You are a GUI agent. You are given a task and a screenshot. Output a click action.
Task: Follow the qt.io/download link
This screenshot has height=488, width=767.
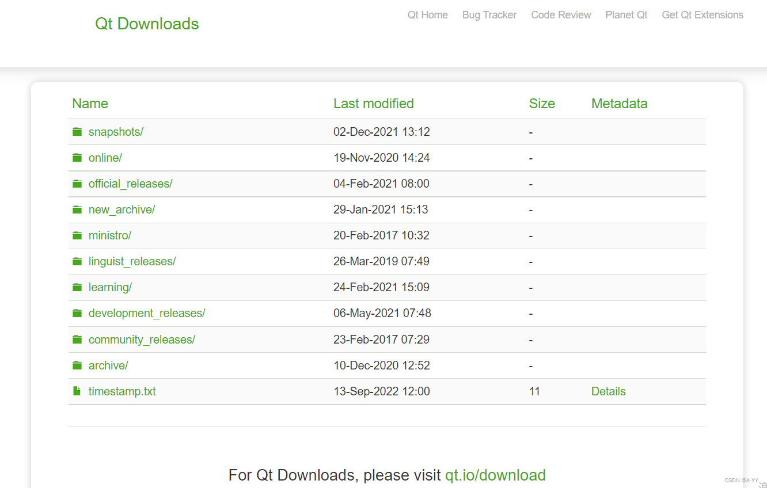point(495,475)
